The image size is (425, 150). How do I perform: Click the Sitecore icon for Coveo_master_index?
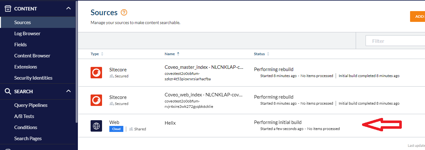(x=96, y=73)
